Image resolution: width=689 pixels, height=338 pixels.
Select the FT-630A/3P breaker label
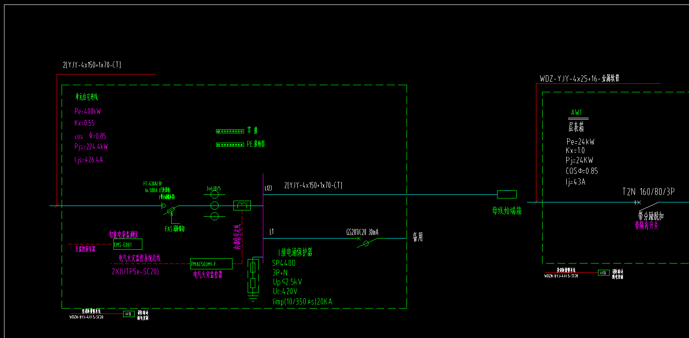click(x=153, y=184)
